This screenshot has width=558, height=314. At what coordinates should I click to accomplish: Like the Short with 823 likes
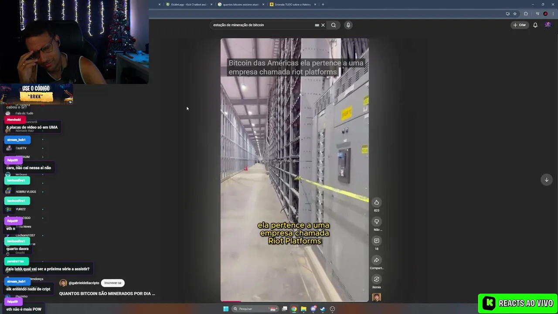[x=377, y=202]
